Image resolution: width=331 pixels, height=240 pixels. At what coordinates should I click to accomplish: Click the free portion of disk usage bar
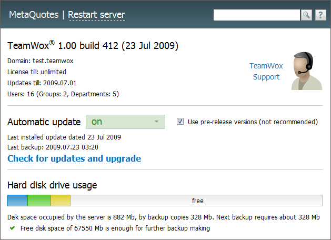coord(196,201)
